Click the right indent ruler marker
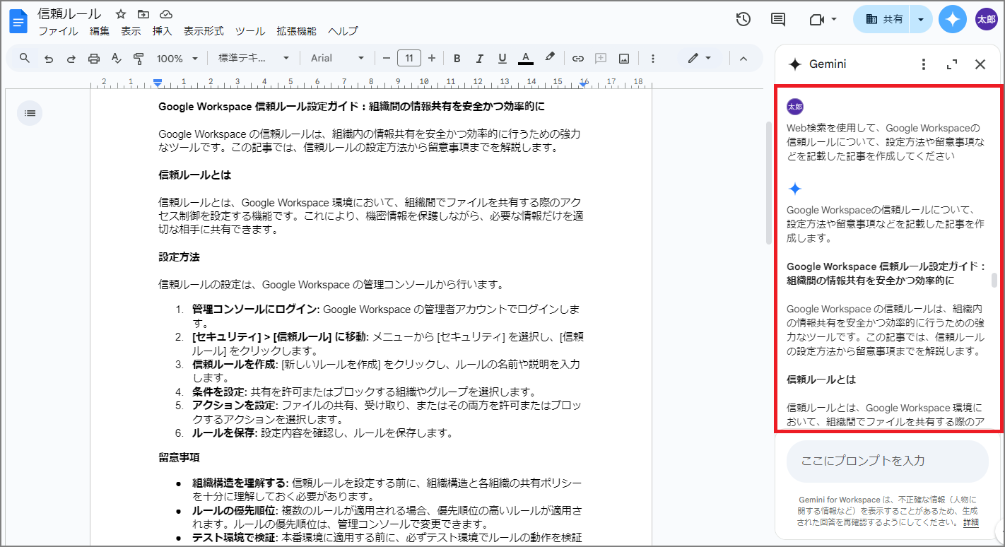Viewport: 1005px width, 547px height. point(583,83)
